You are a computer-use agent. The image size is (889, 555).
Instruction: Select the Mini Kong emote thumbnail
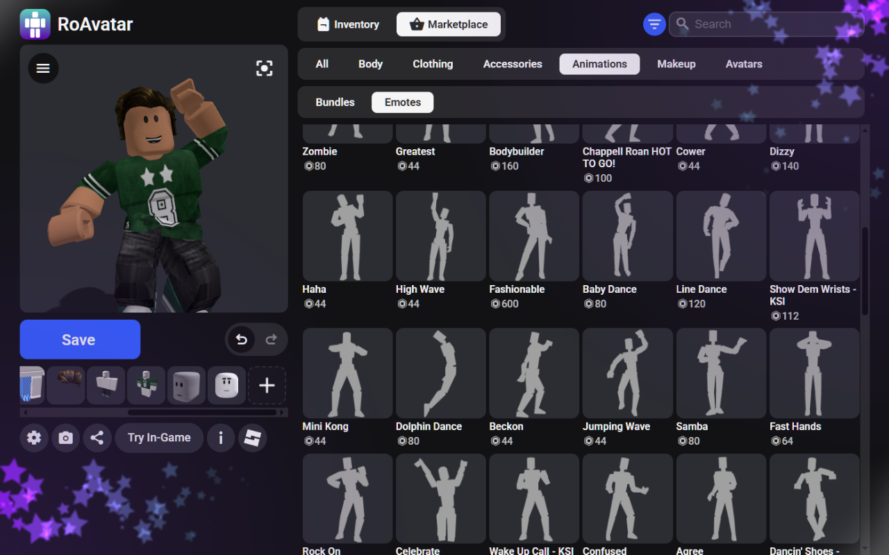click(347, 373)
